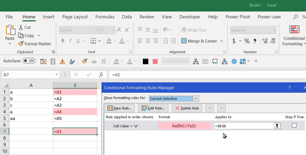The width and height of the screenshot is (306, 155).
Task: Expand Paste options arrow
Action: tap(10, 44)
